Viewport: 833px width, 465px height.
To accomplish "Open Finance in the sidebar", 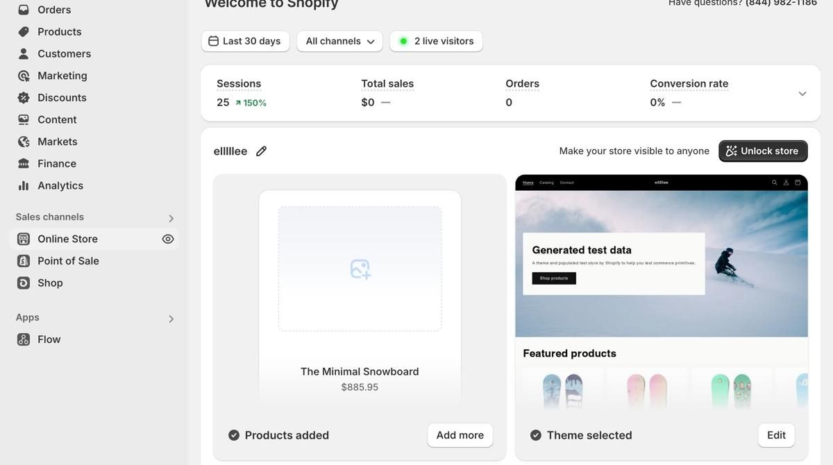I will click(94, 164).
